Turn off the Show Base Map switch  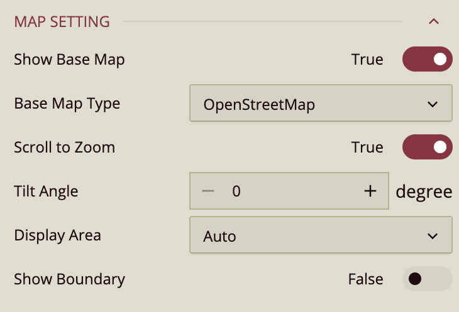coord(427,60)
